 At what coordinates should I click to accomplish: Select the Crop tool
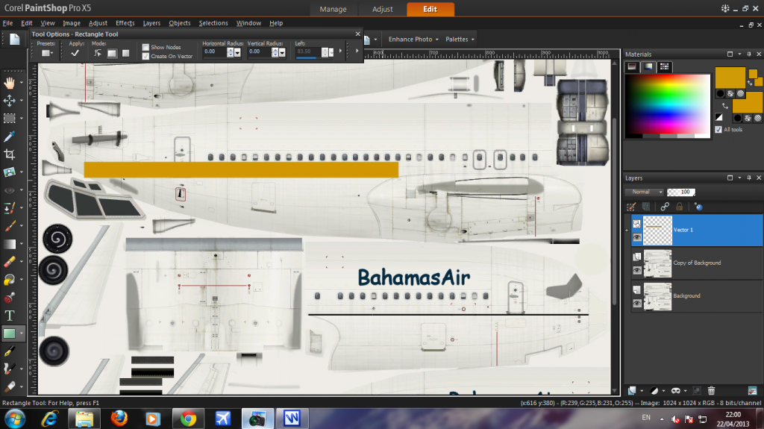[10, 154]
